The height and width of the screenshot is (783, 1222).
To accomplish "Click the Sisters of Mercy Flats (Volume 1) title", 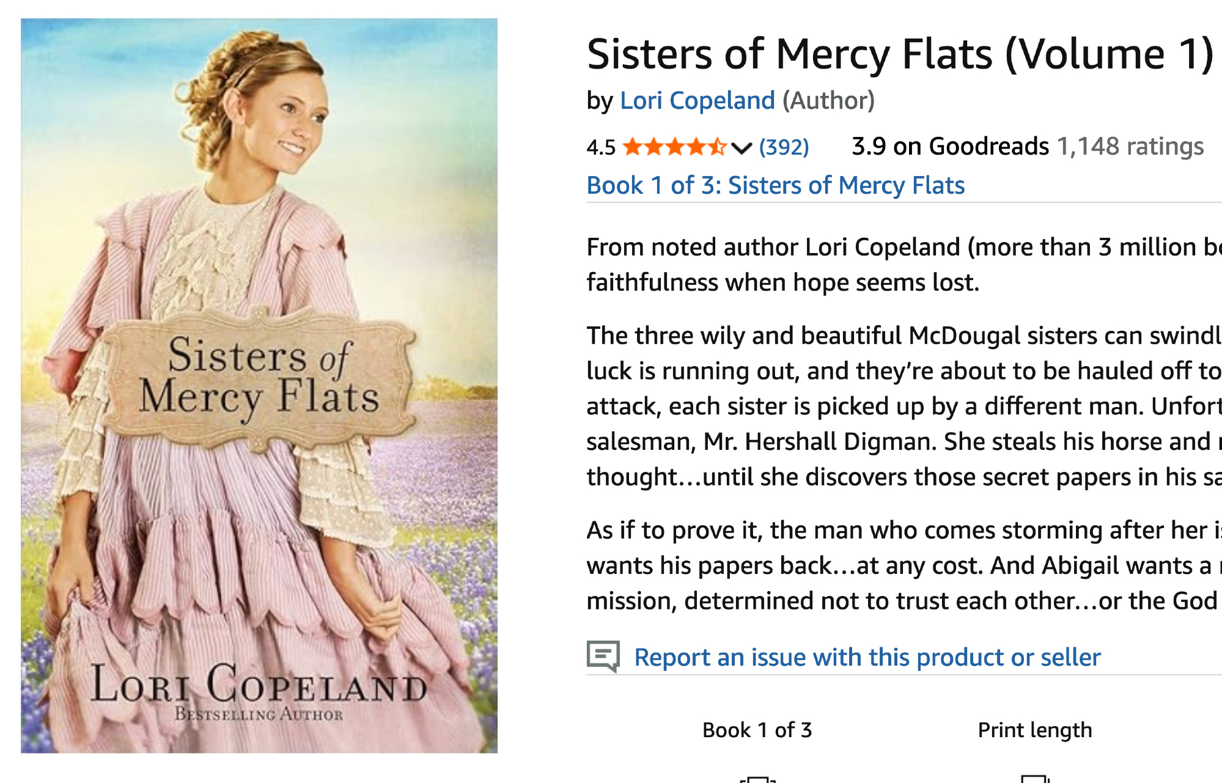I will 900,54.
